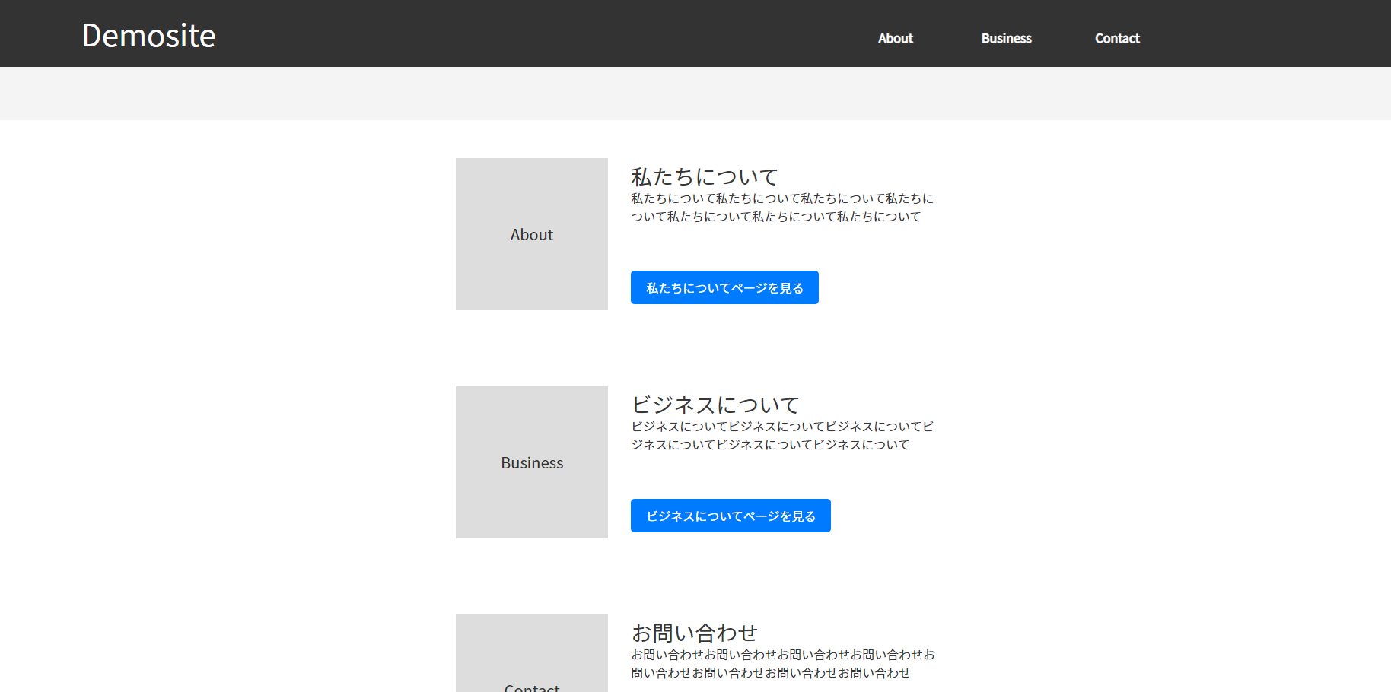1391x692 pixels.
Task: Click empty header area between Demosite and About
Action: coord(533,34)
